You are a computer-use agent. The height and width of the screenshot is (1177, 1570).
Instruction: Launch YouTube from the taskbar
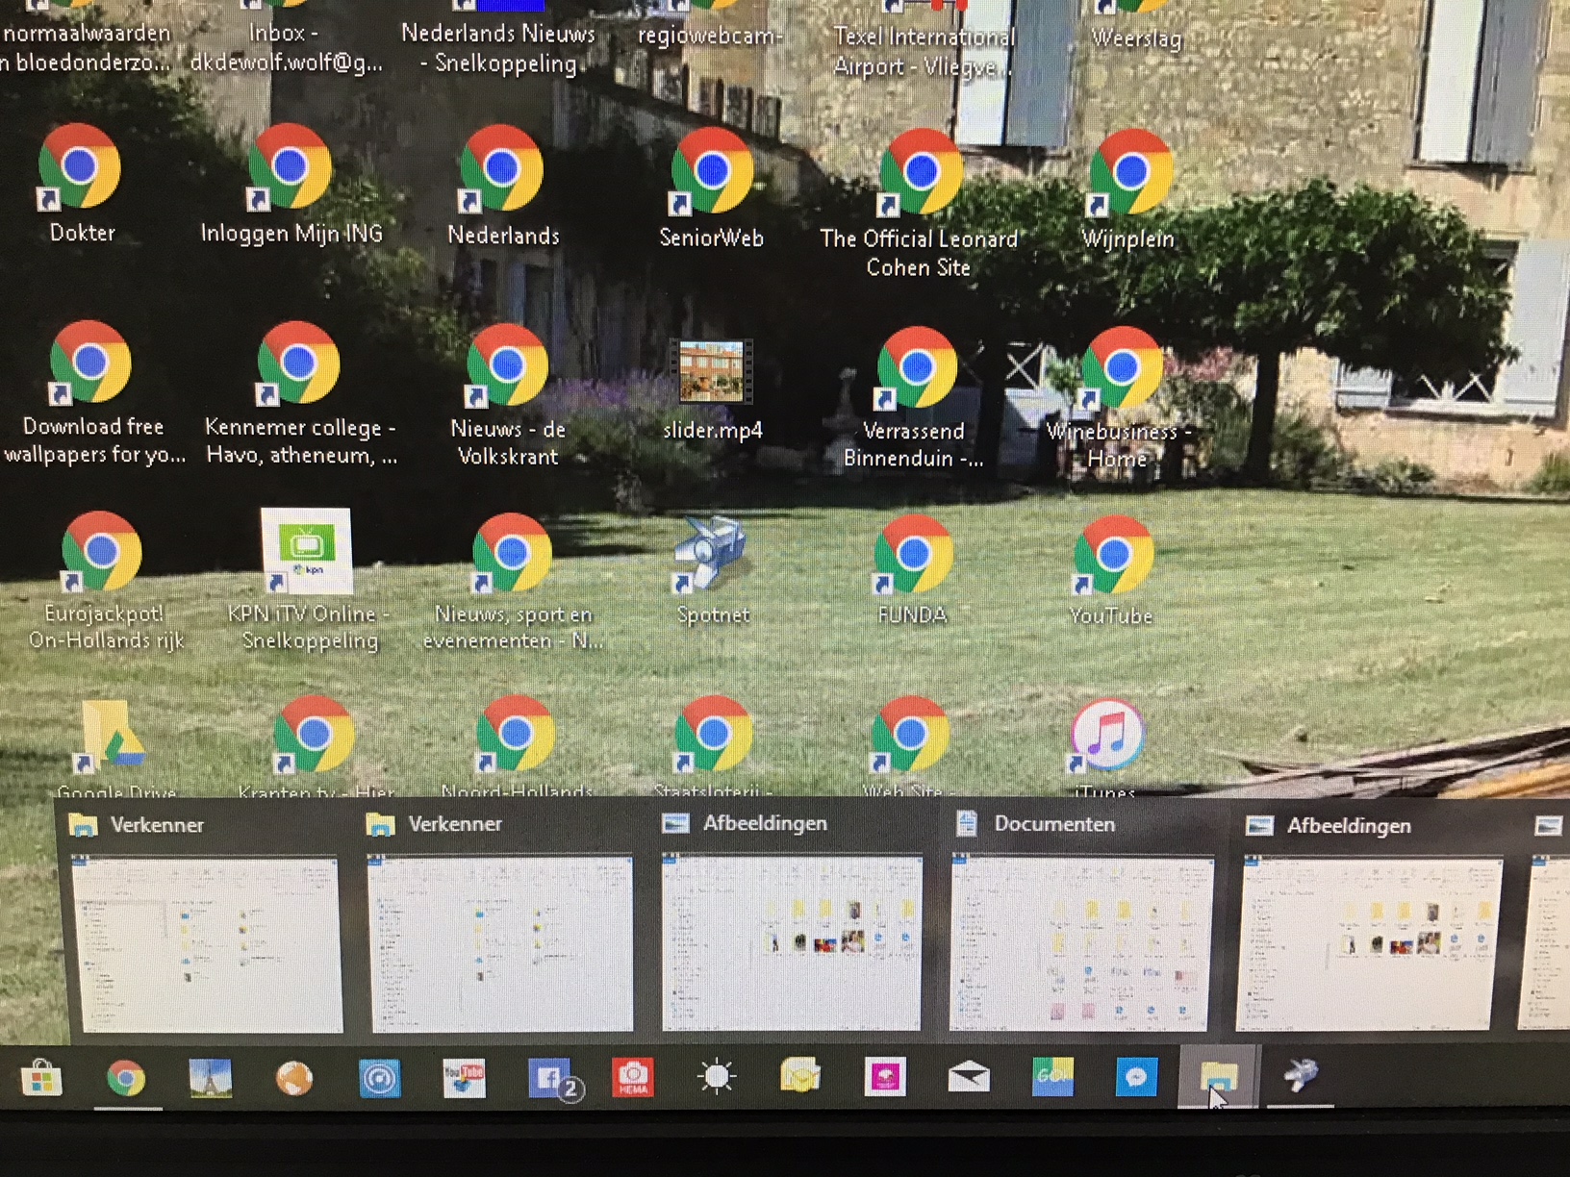[464, 1078]
